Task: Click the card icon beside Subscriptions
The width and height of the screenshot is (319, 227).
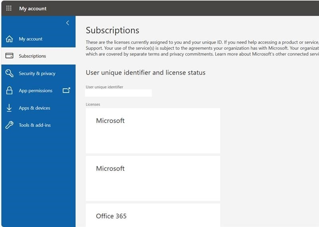Action: point(9,56)
